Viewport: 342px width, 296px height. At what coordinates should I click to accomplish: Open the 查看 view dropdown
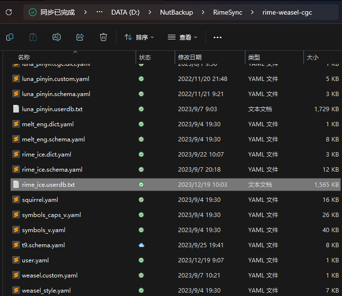(x=182, y=37)
